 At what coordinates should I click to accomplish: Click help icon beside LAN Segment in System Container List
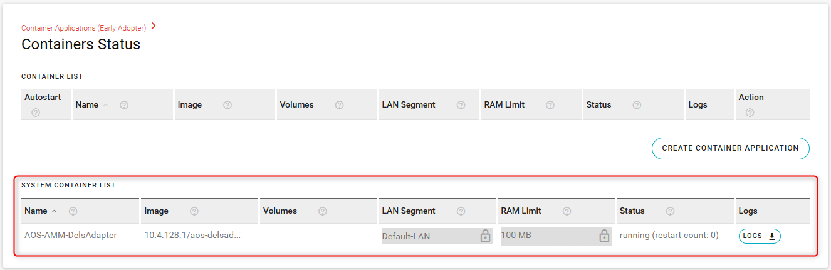461,211
